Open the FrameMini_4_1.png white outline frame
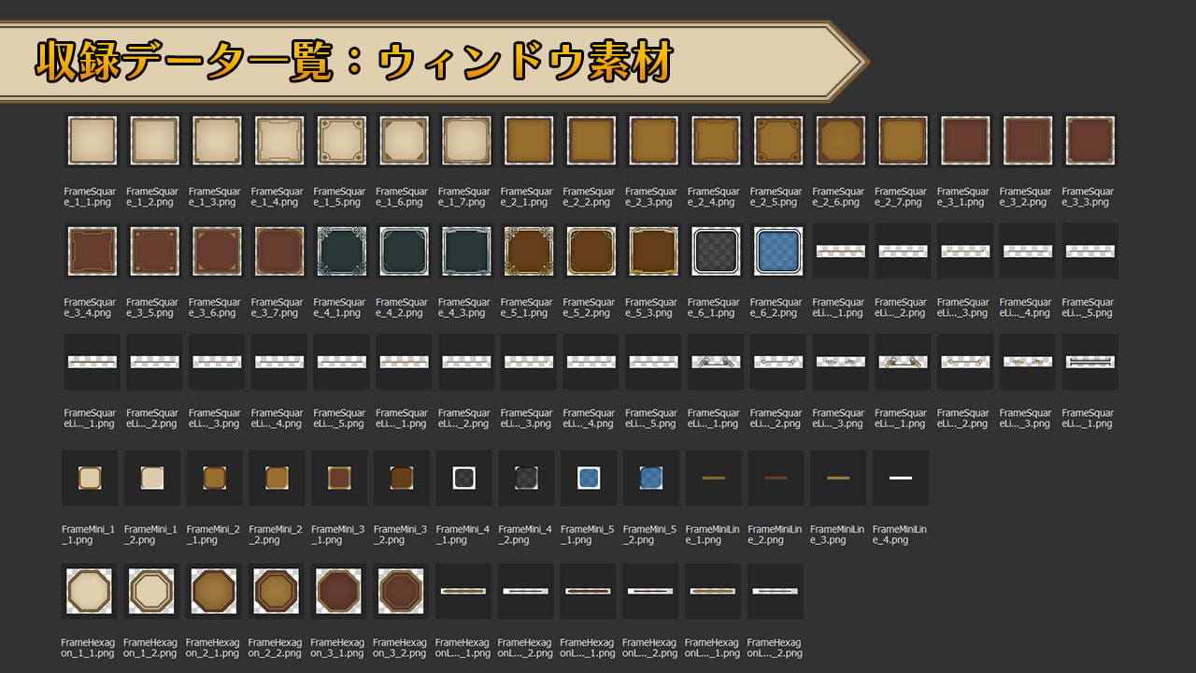The height and width of the screenshot is (673, 1196). pyautogui.click(x=464, y=478)
